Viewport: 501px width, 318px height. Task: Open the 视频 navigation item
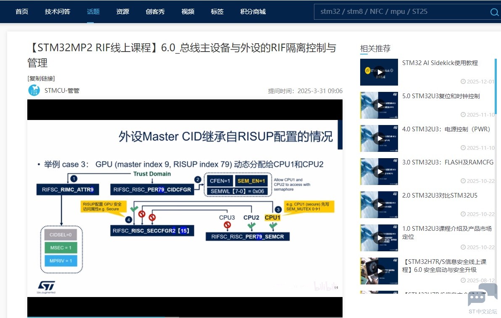[x=188, y=12]
